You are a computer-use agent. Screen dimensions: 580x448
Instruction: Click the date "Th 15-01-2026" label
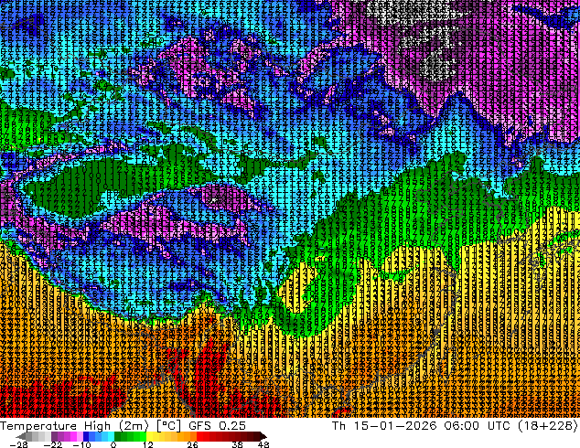point(384,426)
